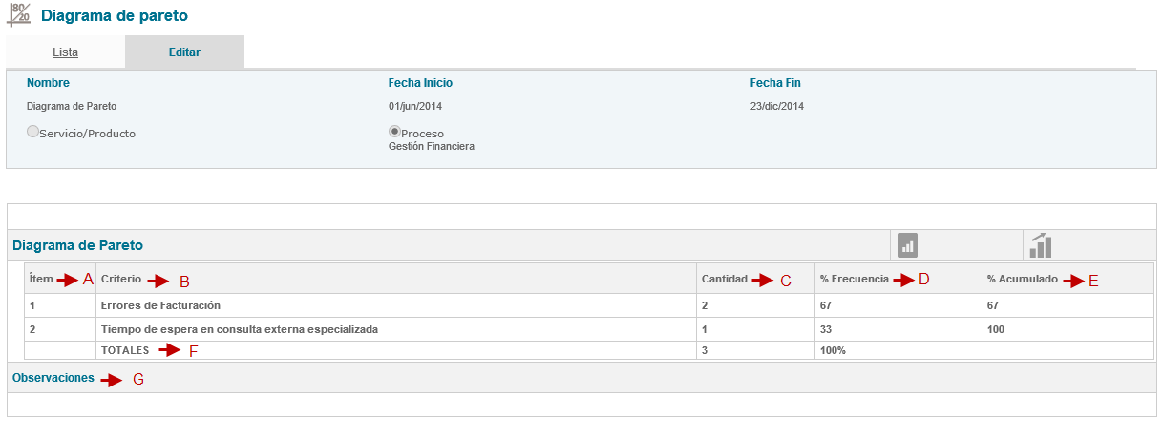Click the % Frecuencia column header
This screenshot has height=438, width=1162.
coord(854,280)
